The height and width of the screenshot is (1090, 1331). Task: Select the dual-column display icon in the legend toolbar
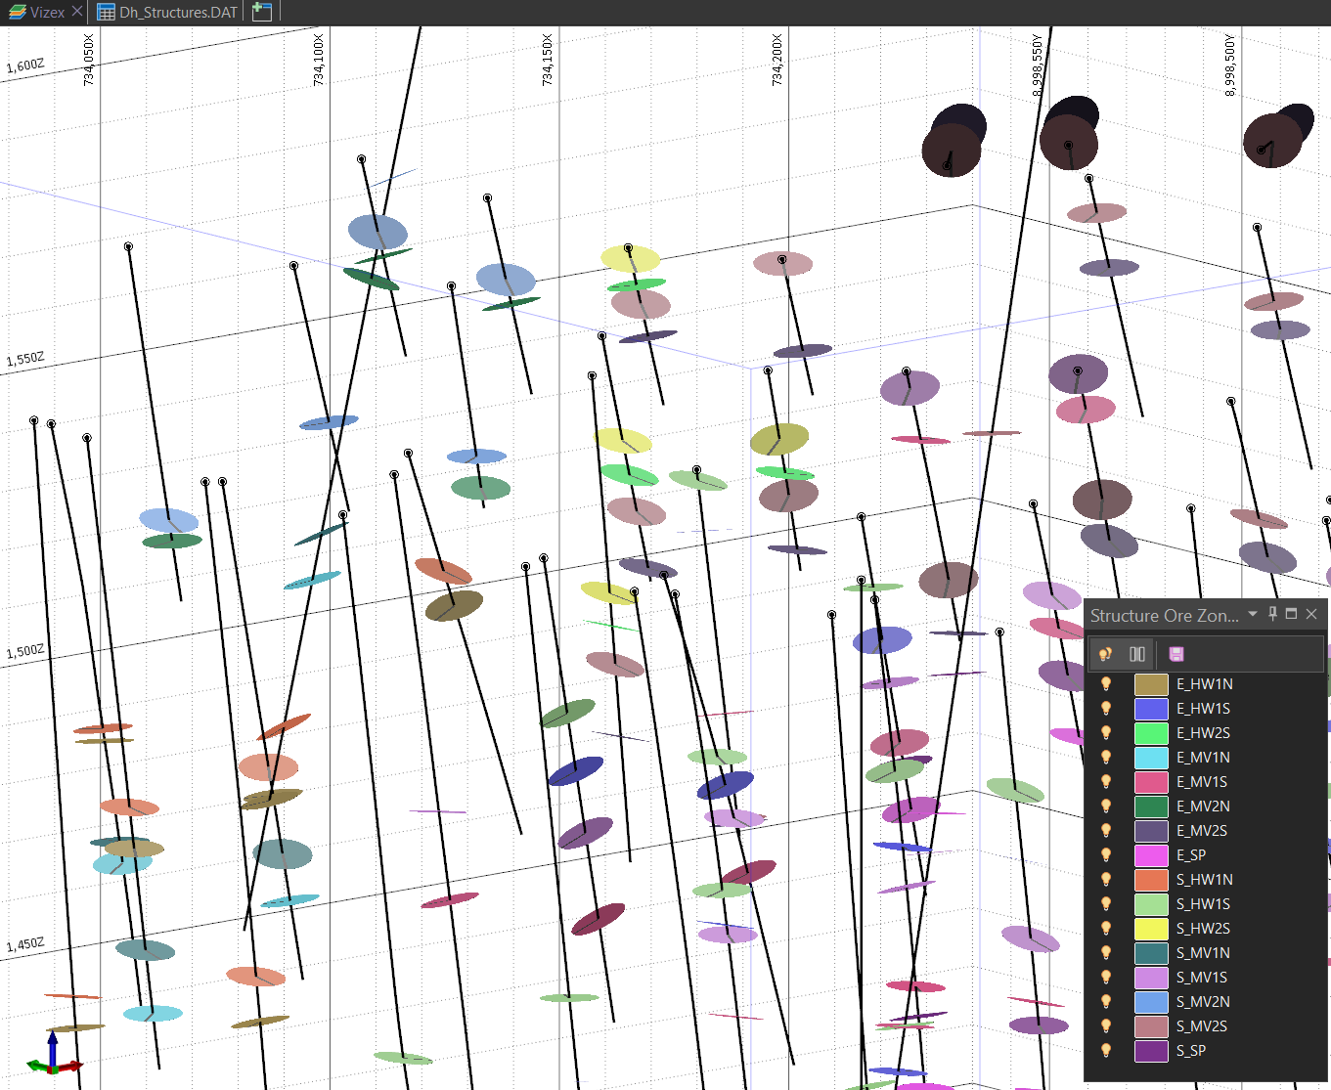[1137, 654]
